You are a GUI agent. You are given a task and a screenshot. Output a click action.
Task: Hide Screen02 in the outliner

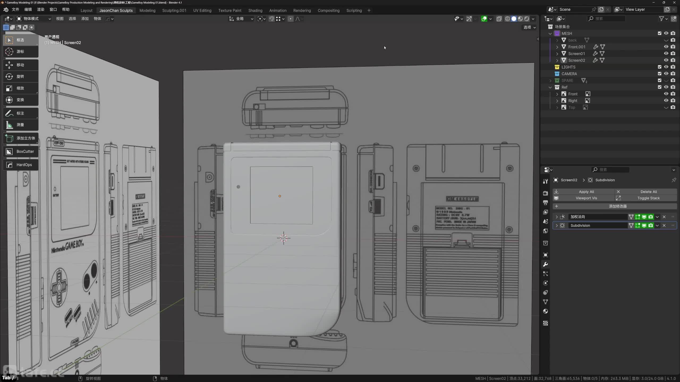pyautogui.click(x=666, y=60)
